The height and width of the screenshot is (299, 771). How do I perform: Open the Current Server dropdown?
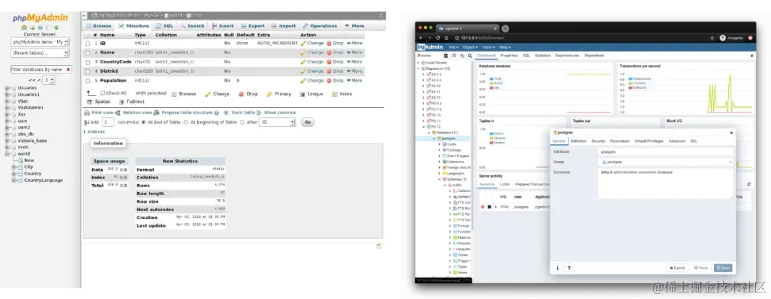(40, 42)
